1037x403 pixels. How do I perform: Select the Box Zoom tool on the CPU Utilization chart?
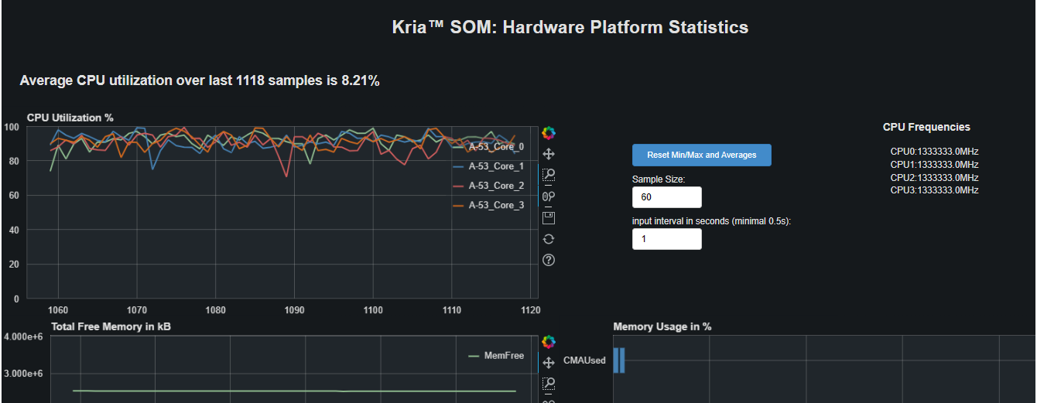549,175
